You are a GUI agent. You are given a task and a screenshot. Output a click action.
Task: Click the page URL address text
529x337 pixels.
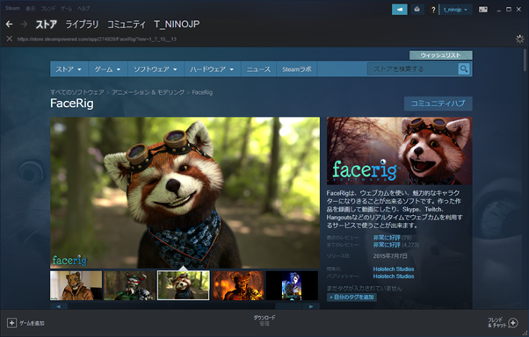pyautogui.click(x=97, y=39)
